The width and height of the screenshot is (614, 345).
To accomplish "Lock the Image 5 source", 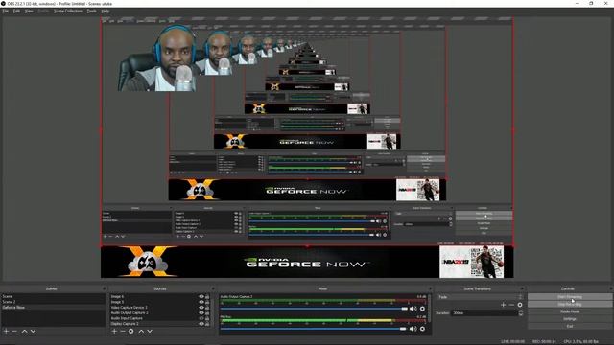I will (207, 302).
